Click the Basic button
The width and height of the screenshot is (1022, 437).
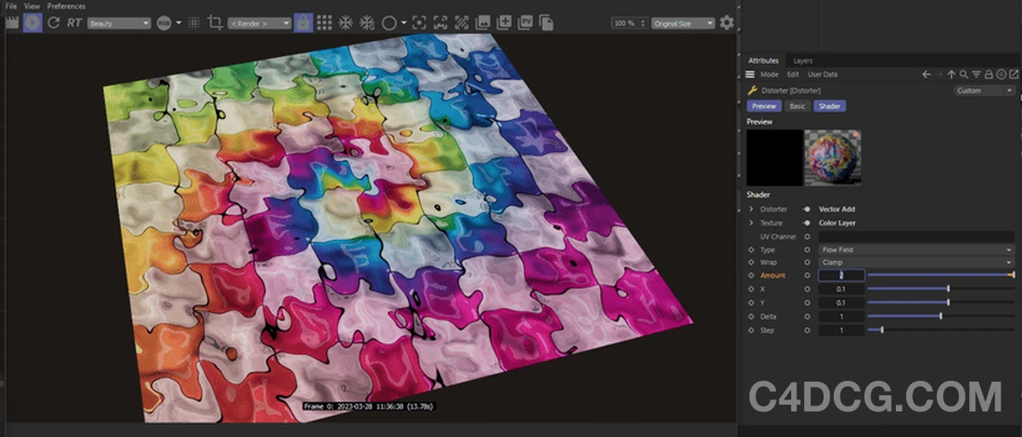tap(797, 106)
